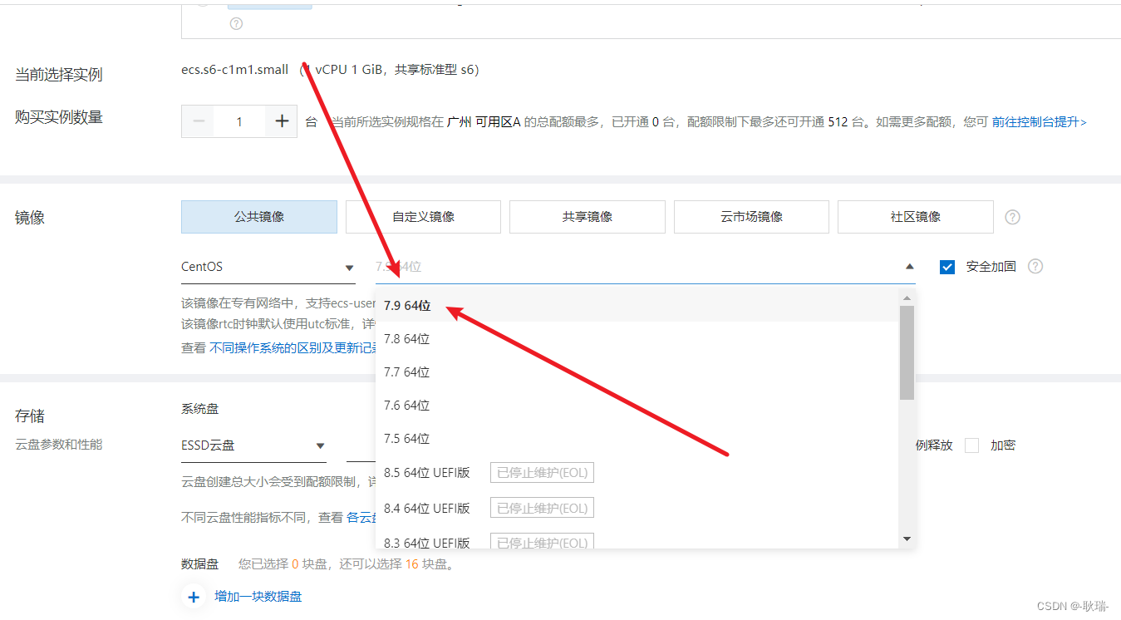Click the dropdown list scrollbar thumb

[x=907, y=352]
